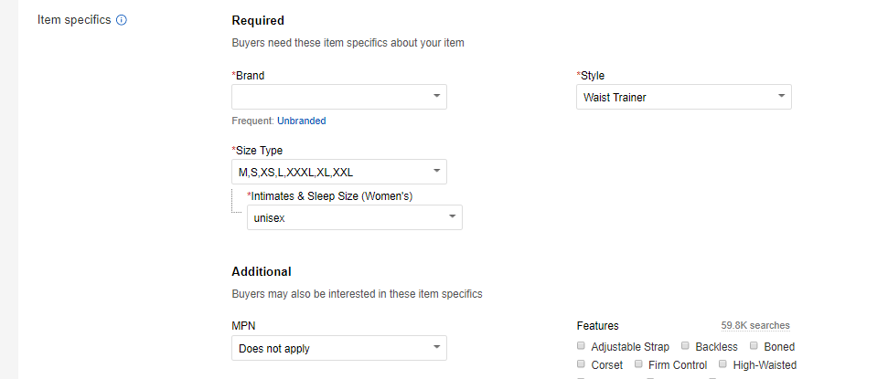This screenshot has height=379, width=888.
Task: Check the Adjustable Strap feature
Action: pyautogui.click(x=581, y=345)
